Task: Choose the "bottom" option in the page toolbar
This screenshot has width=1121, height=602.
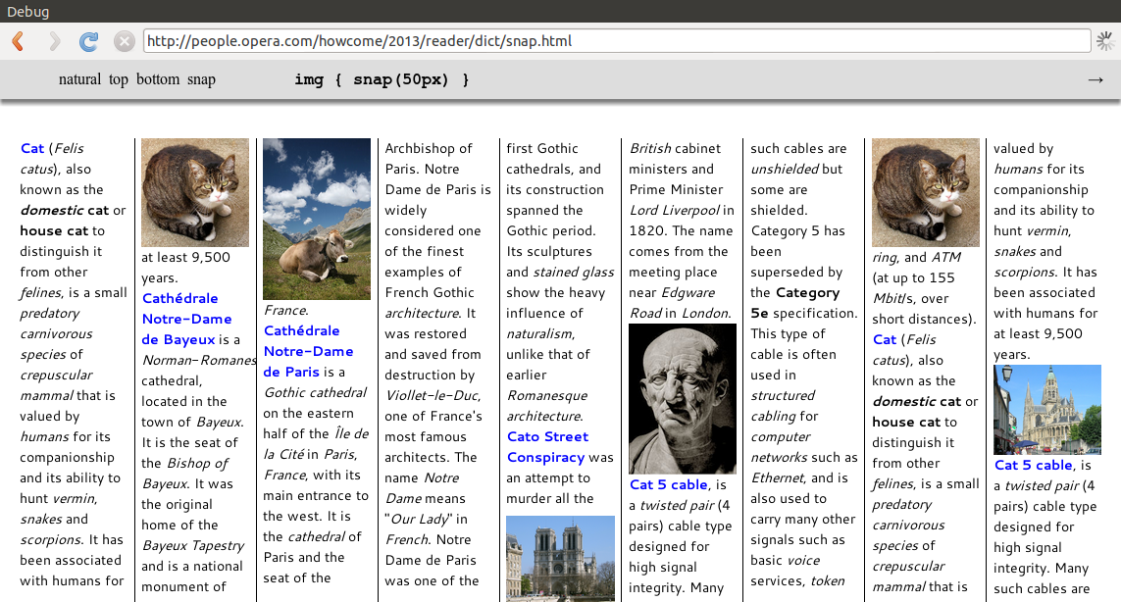Action: pyautogui.click(x=158, y=79)
